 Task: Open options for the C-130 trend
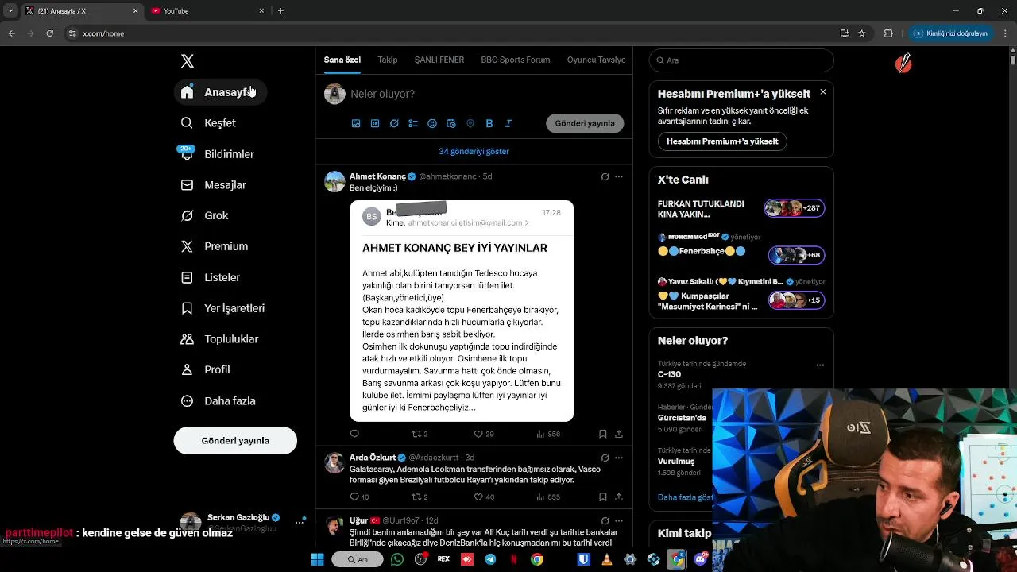pyautogui.click(x=820, y=365)
